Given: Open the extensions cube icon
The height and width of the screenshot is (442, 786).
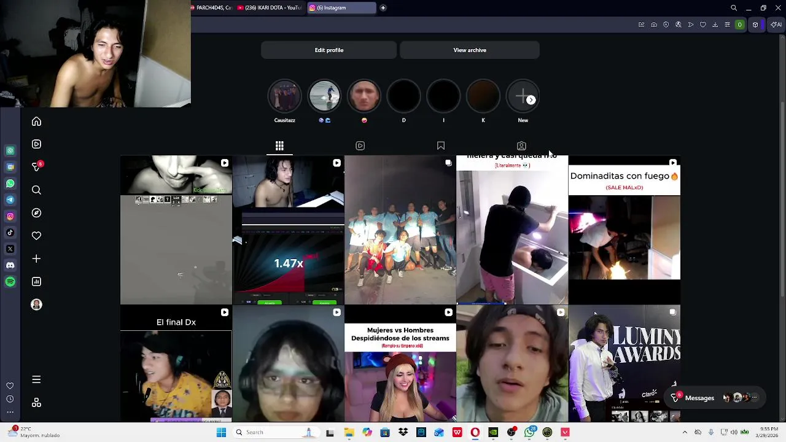Looking at the screenshot, I should coord(755,25).
